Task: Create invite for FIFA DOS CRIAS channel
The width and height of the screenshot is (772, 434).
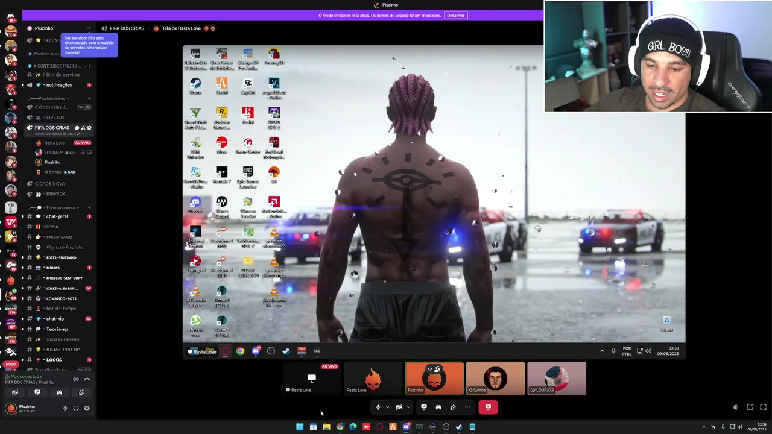Action: coord(83,128)
